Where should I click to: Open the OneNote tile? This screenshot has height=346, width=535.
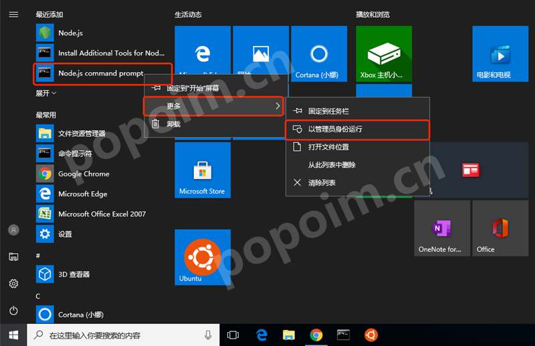(442, 228)
